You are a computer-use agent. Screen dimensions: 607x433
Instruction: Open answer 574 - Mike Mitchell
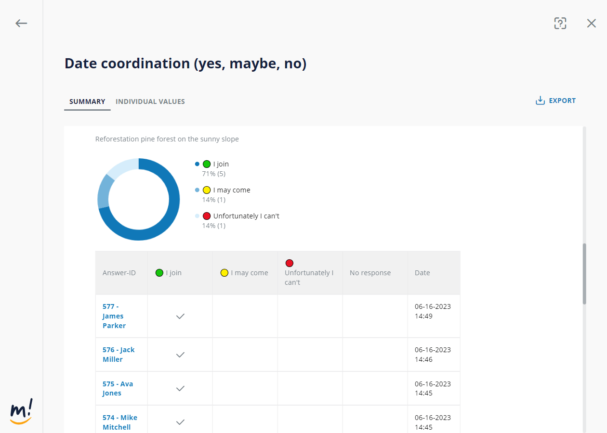pyautogui.click(x=119, y=422)
